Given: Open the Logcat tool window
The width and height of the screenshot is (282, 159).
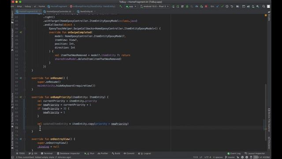Looking at the screenshot, I should point(145,153).
